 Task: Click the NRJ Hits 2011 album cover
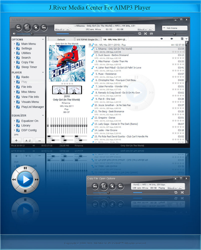click(67, 63)
